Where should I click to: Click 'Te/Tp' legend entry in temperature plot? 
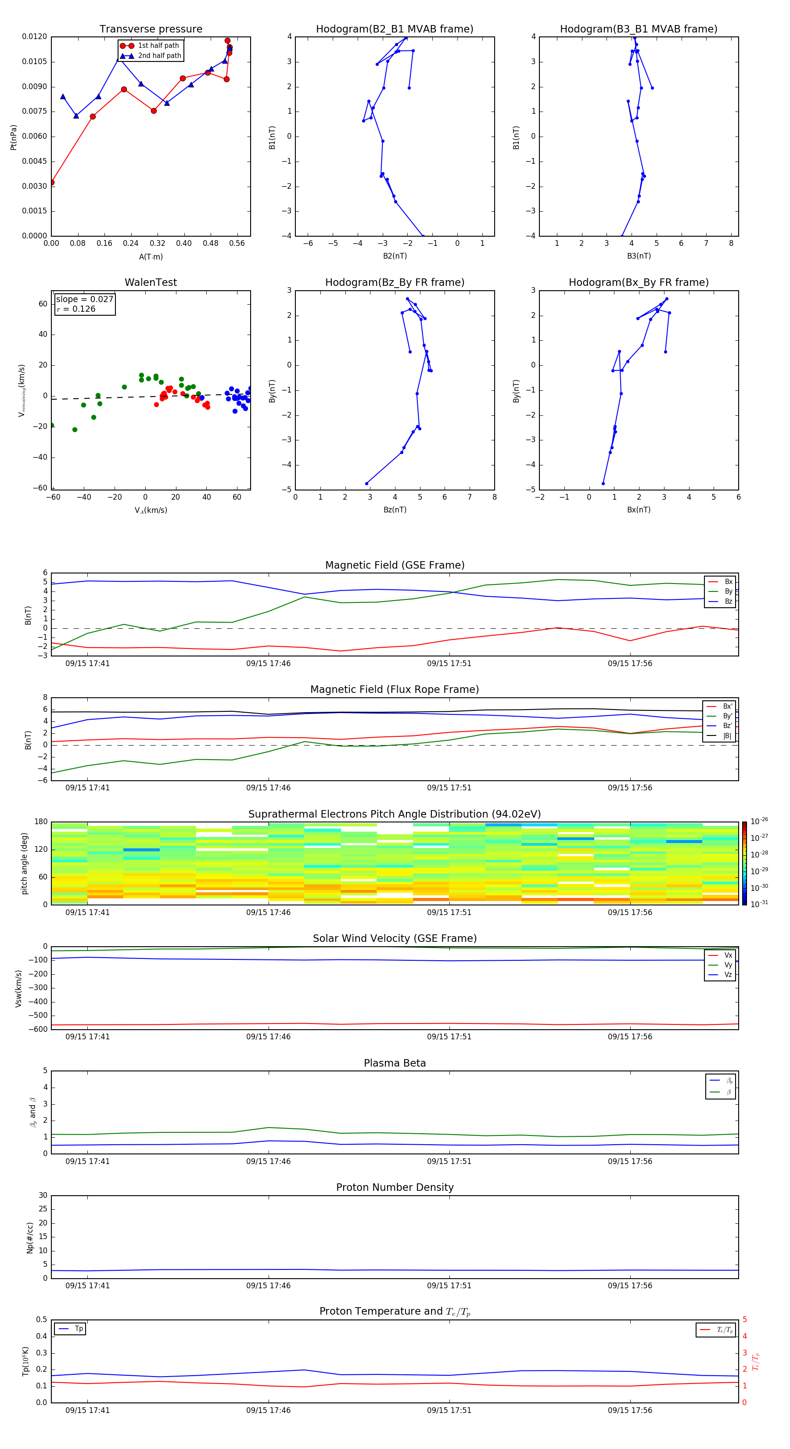click(x=716, y=1330)
